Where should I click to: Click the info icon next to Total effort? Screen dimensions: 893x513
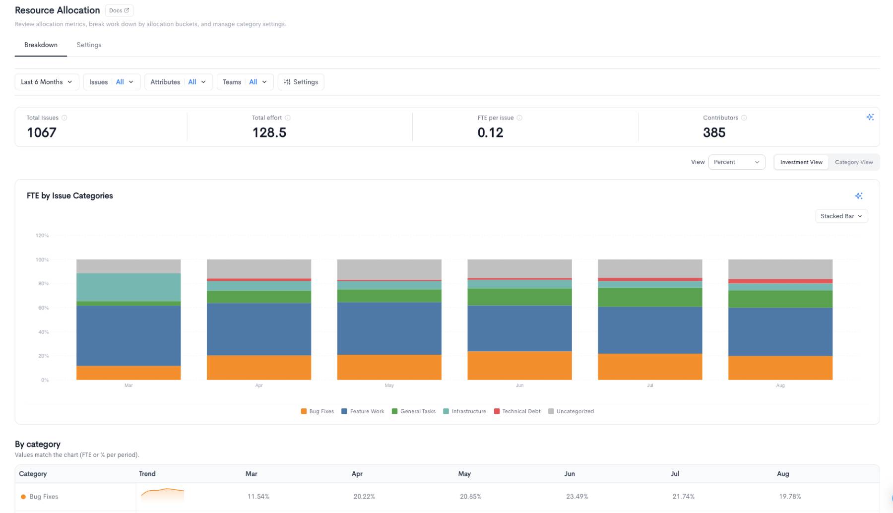click(288, 118)
